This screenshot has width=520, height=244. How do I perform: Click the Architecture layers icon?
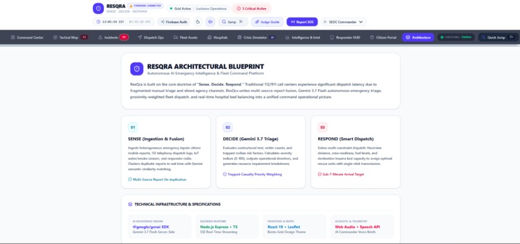(x=408, y=37)
